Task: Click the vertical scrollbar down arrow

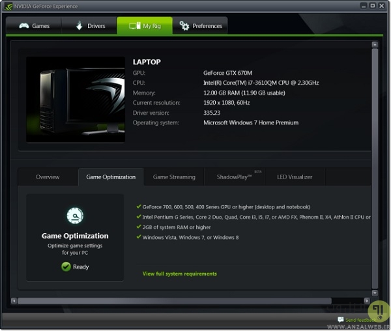Action: pyautogui.click(x=375, y=293)
